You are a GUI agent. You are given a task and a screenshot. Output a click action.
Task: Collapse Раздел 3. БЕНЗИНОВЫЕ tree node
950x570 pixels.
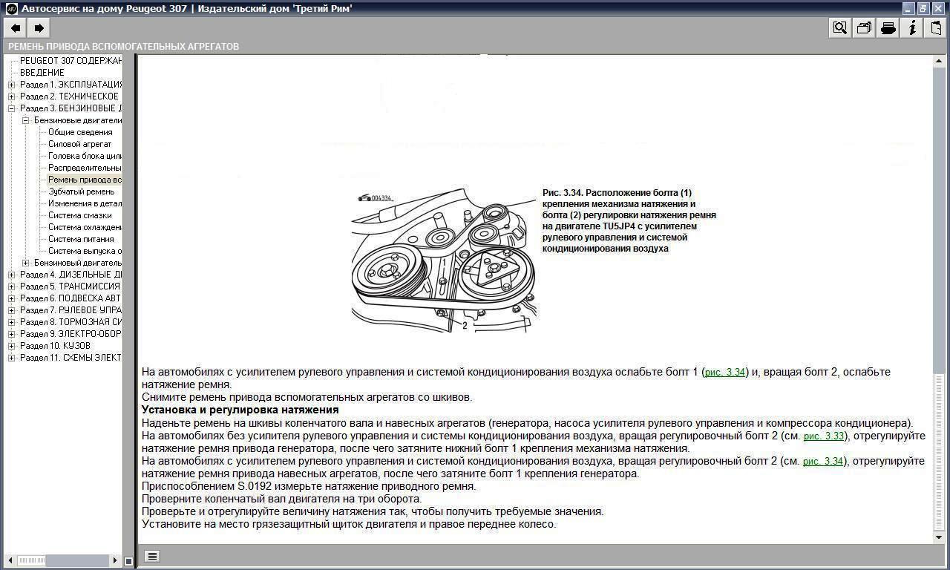[11, 108]
